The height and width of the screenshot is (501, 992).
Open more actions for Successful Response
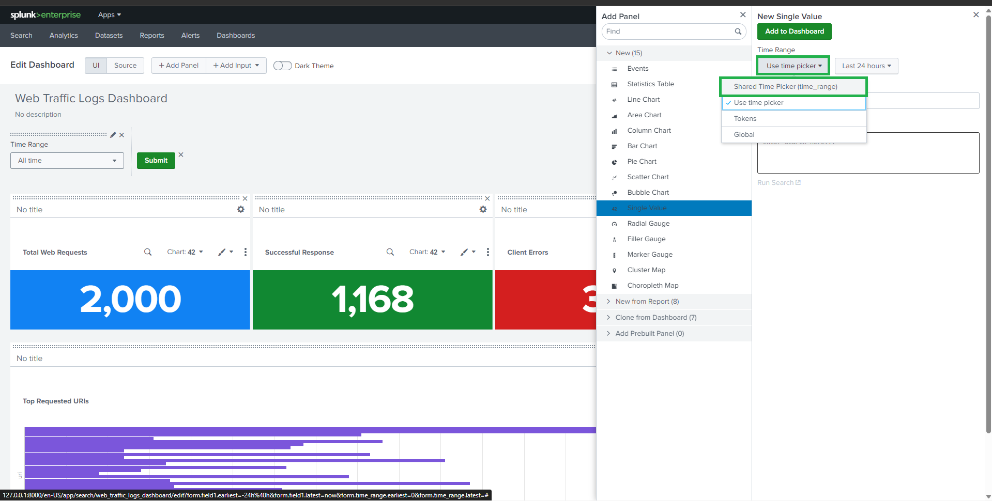[488, 252]
